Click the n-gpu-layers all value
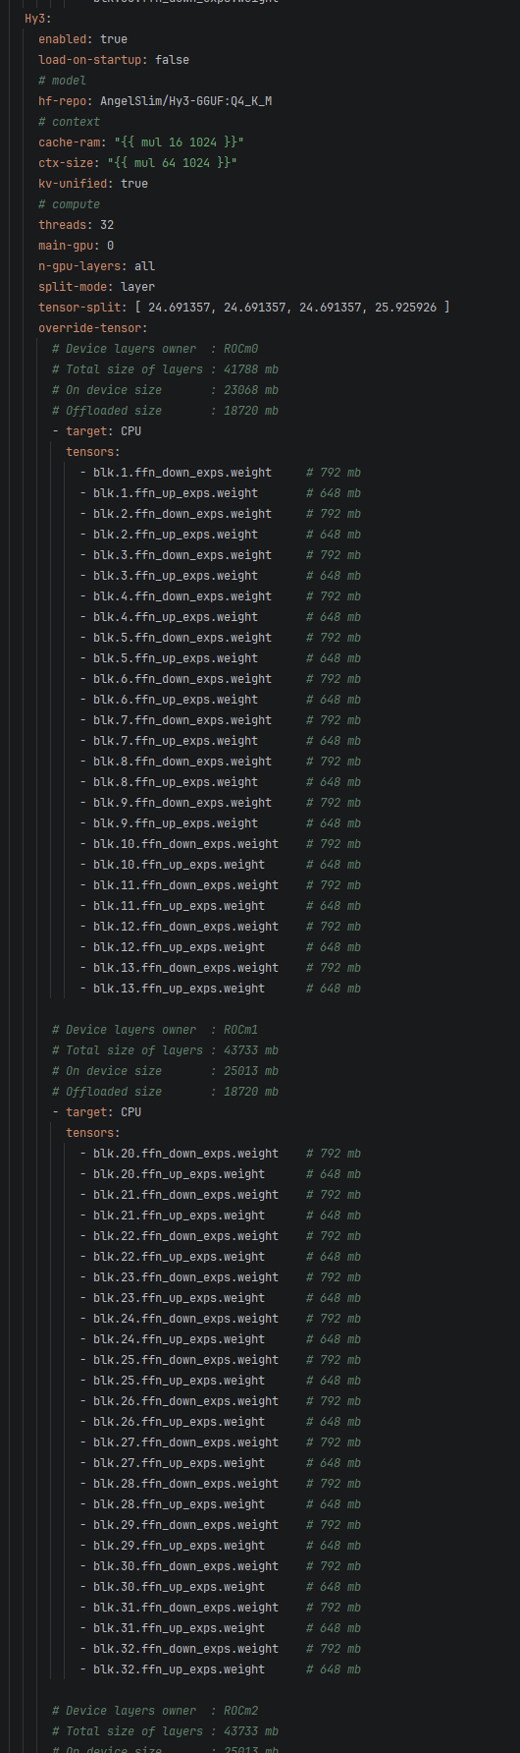 coord(144,265)
